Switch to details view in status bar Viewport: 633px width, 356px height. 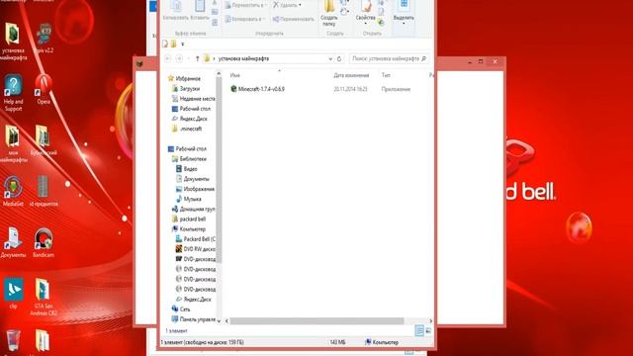point(419,330)
